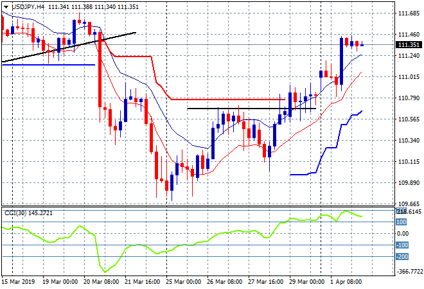Select the black horizontal resistance line mid-chart
424x289 pixels.
(251, 109)
